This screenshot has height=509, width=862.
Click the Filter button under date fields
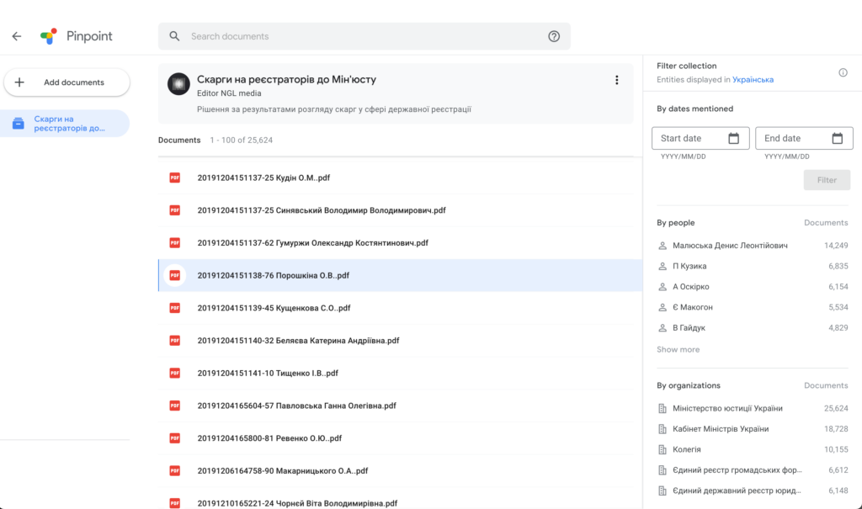point(826,180)
